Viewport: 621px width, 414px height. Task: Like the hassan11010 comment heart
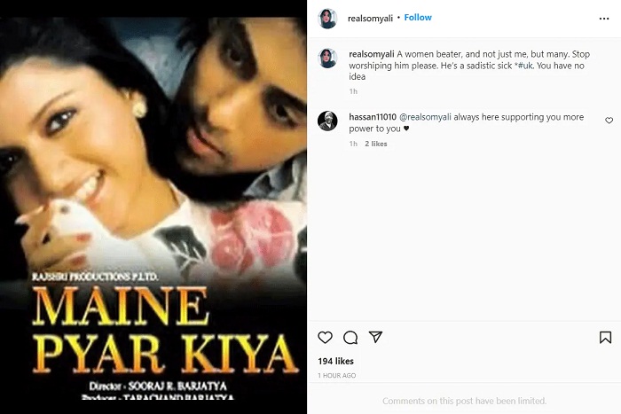[x=609, y=121]
